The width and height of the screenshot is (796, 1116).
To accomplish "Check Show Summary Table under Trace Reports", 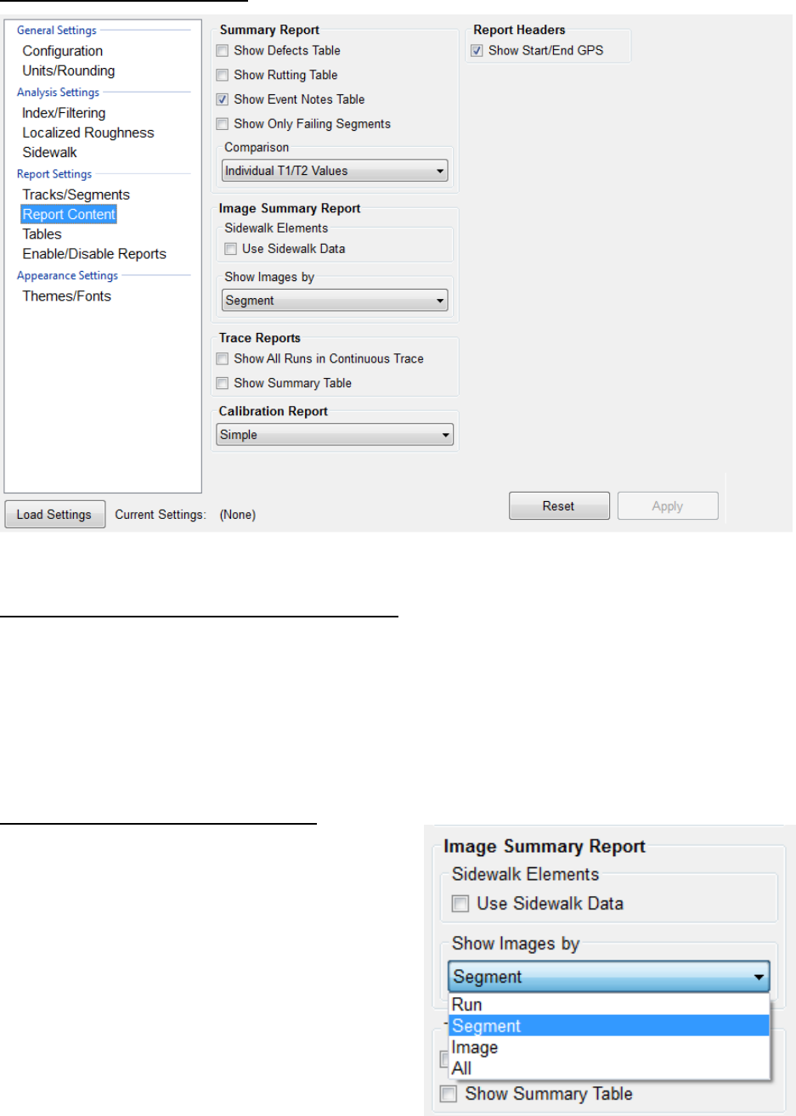I will pyautogui.click(x=223, y=383).
